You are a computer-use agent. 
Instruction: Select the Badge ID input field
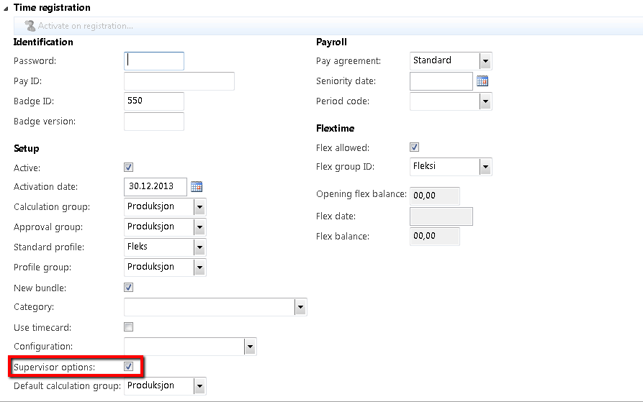[x=154, y=101]
